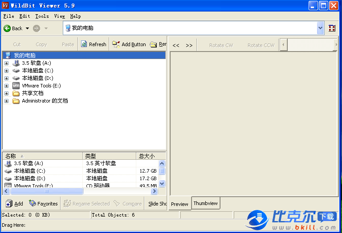Click the Rotate CW button
This screenshot has height=233, width=342.
coord(221,45)
